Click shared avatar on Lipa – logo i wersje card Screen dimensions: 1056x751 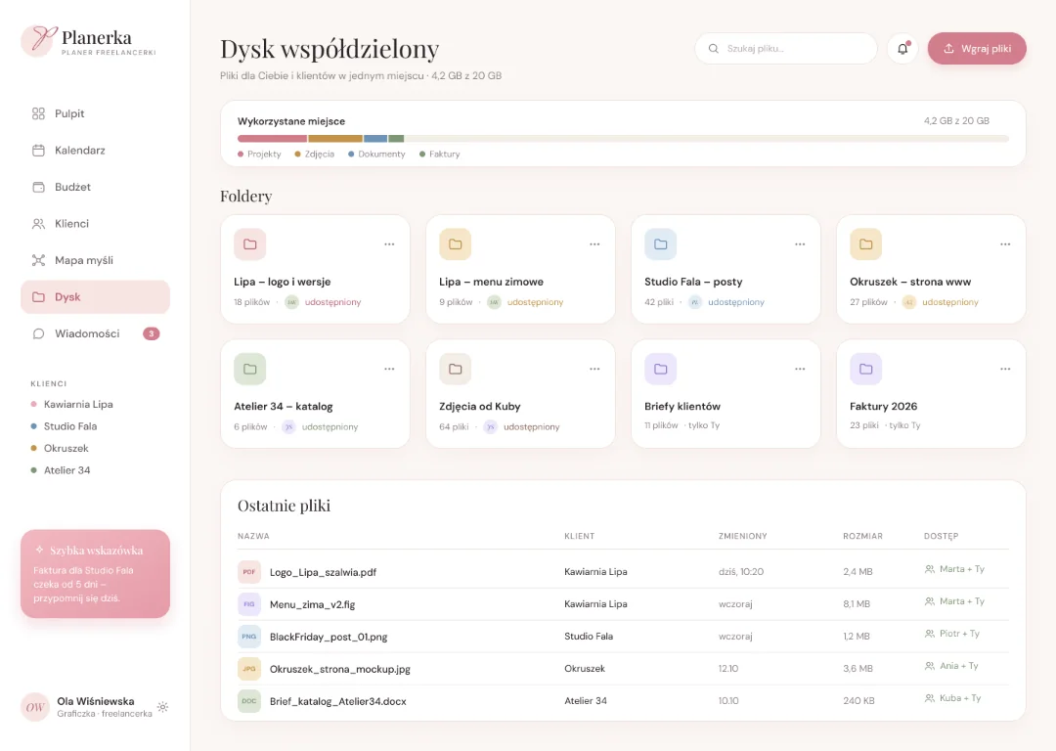[291, 302]
